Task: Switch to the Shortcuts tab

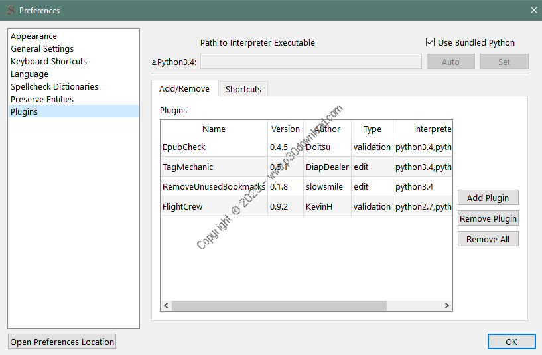Action: point(243,89)
